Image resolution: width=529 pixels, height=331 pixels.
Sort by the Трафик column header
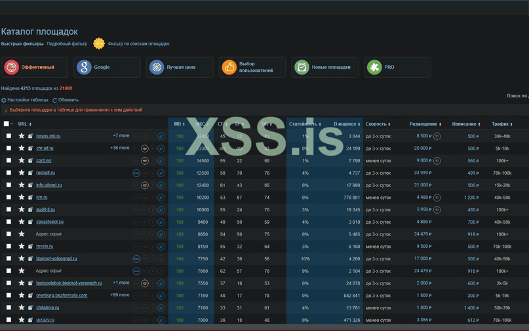tap(501, 124)
